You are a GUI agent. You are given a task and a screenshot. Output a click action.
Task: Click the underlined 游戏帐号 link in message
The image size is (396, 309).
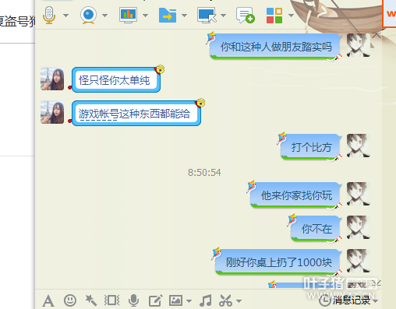coord(98,114)
